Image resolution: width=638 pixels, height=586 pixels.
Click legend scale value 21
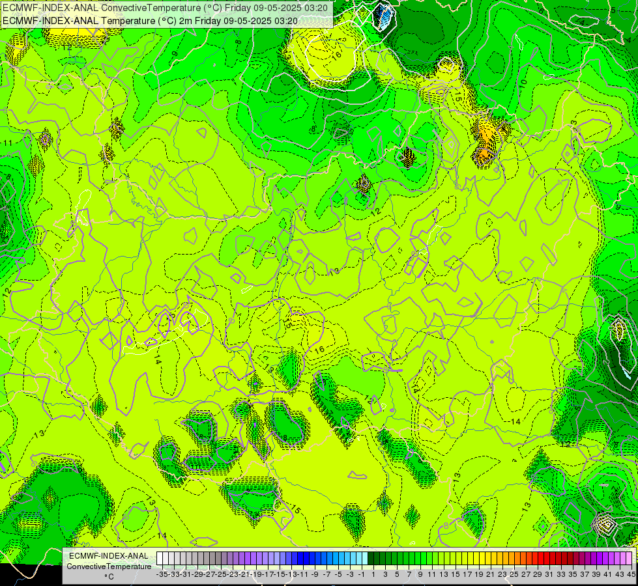[491, 574]
